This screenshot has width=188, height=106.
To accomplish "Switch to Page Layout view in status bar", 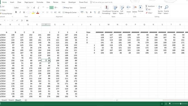I will [166, 104].
